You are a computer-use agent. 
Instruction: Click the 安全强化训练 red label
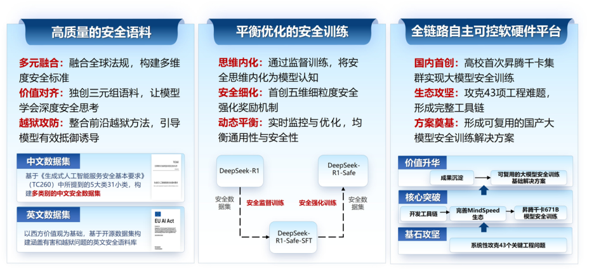[317, 202]
